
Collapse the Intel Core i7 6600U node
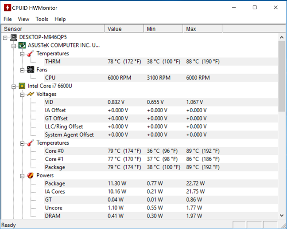click(x=14, y=87)
